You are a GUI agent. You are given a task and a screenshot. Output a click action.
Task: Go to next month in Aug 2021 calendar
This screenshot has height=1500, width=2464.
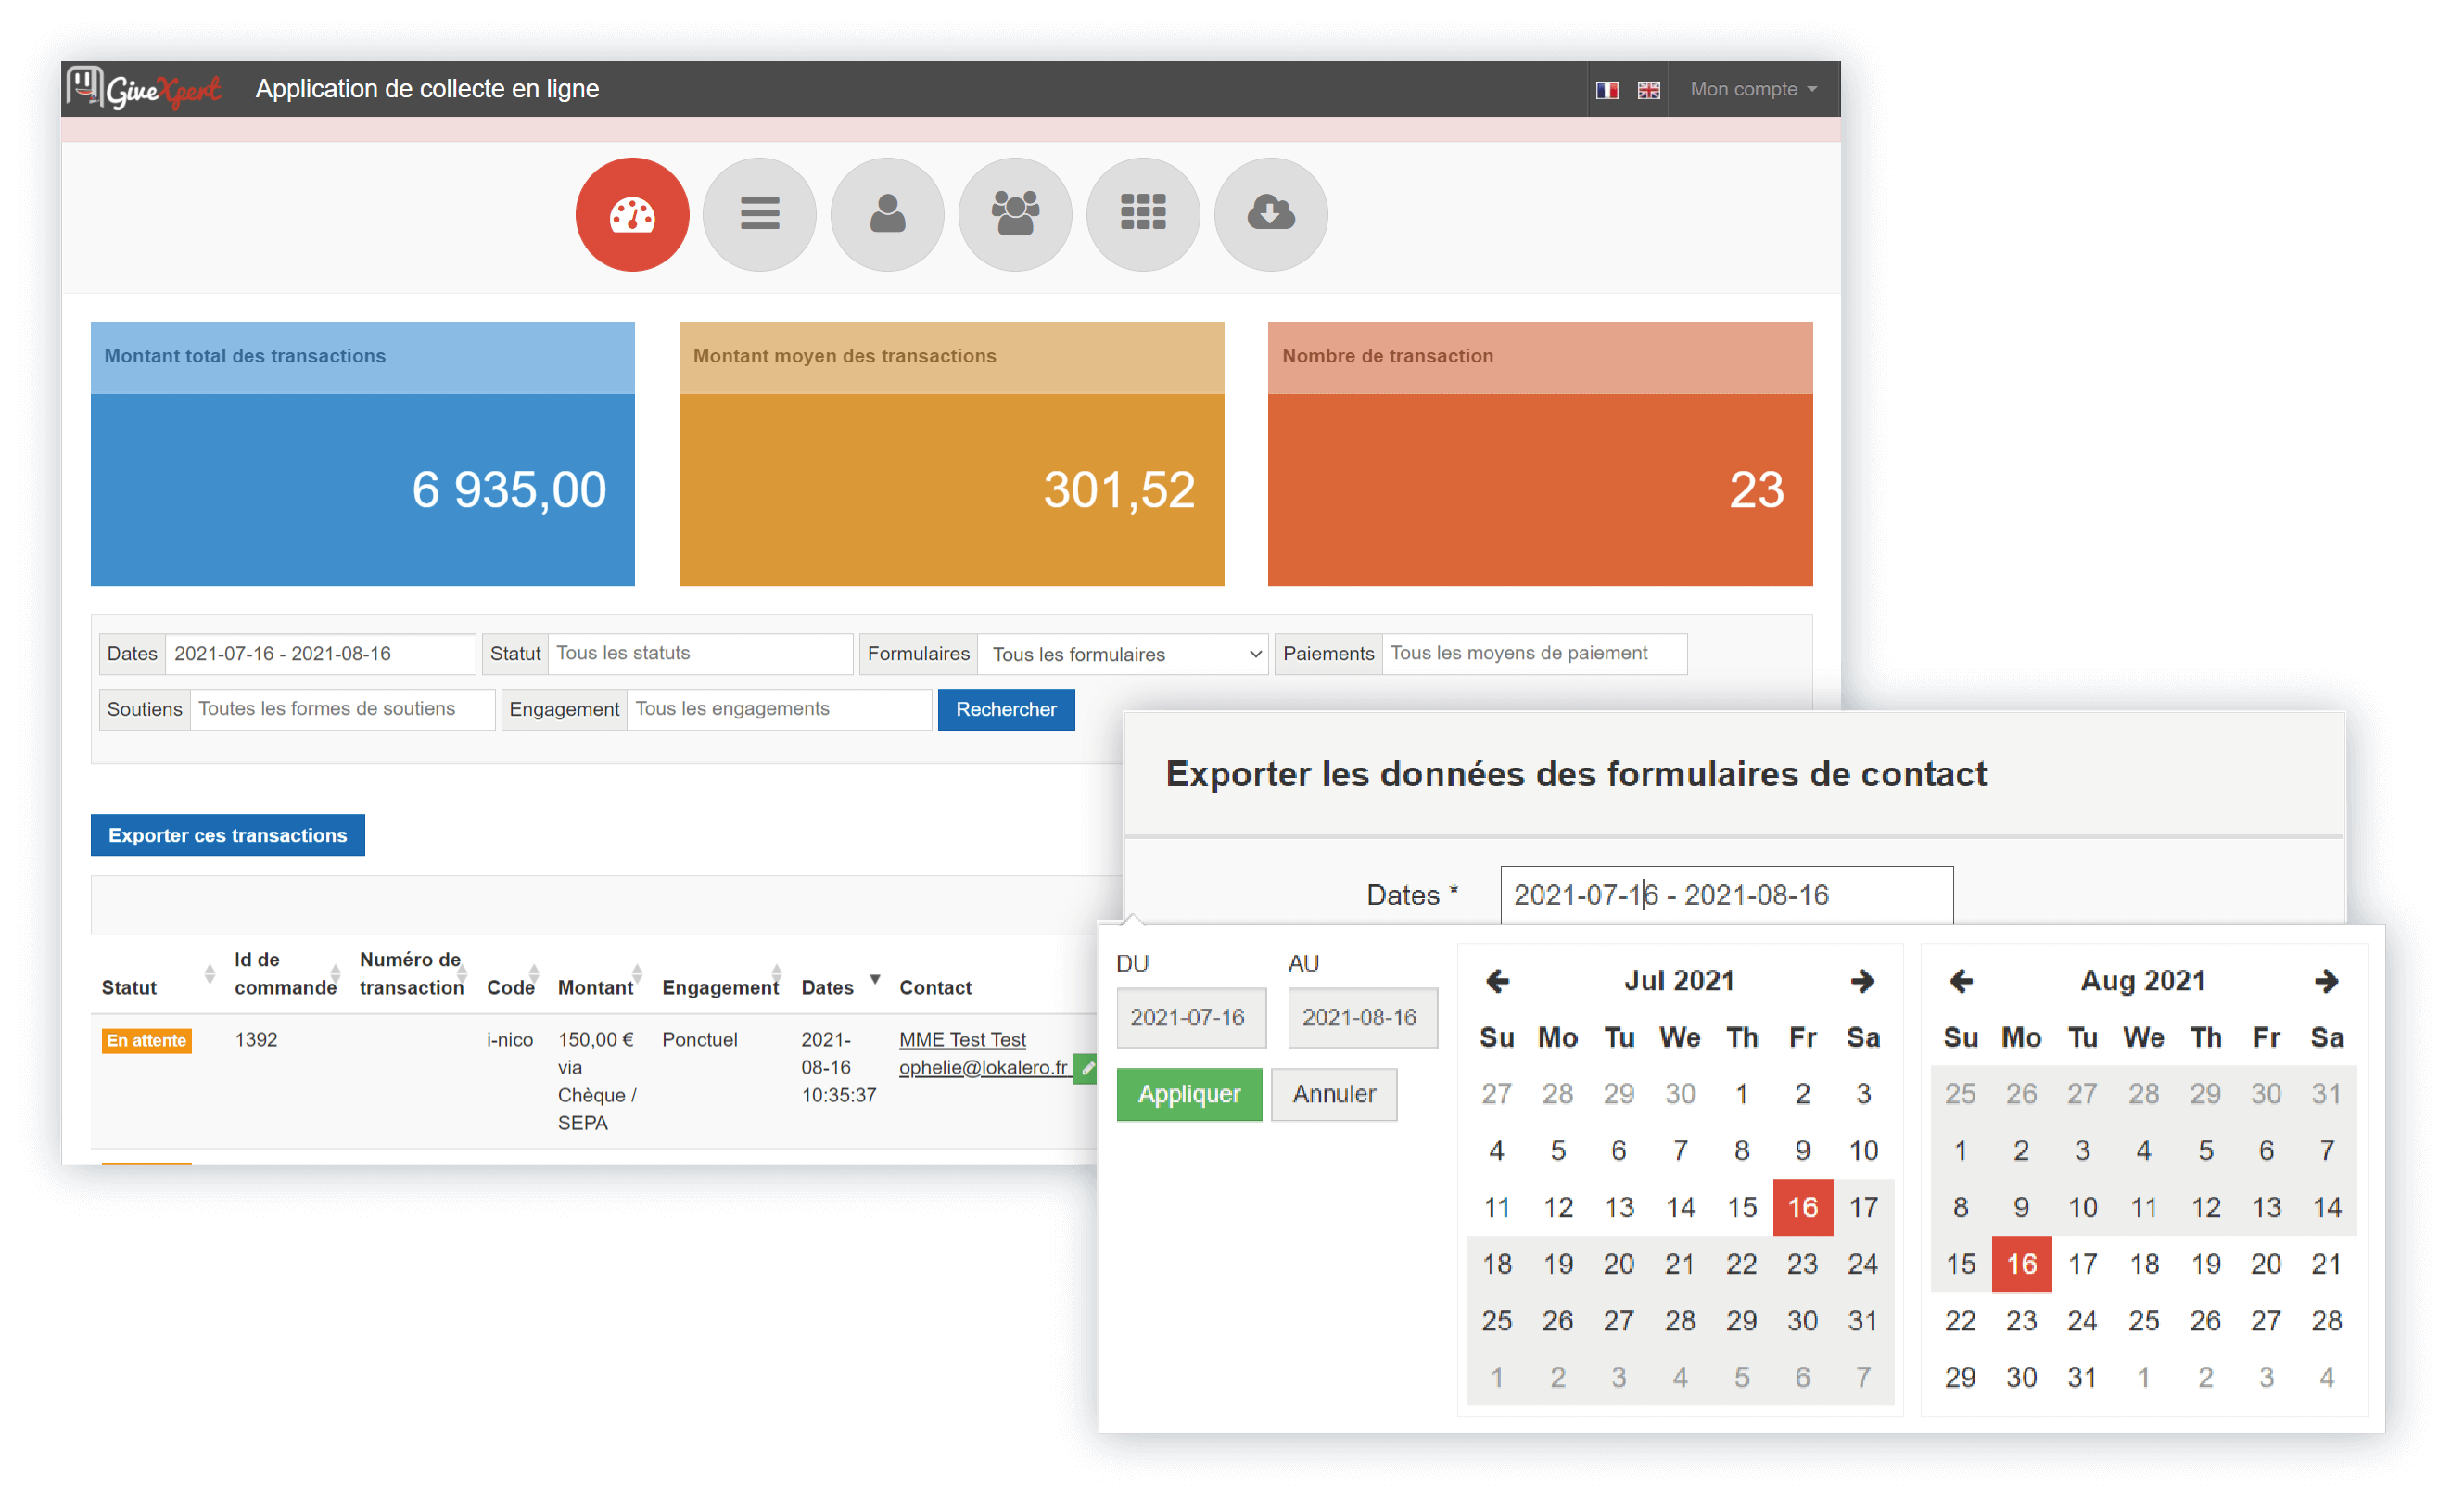2326,981
